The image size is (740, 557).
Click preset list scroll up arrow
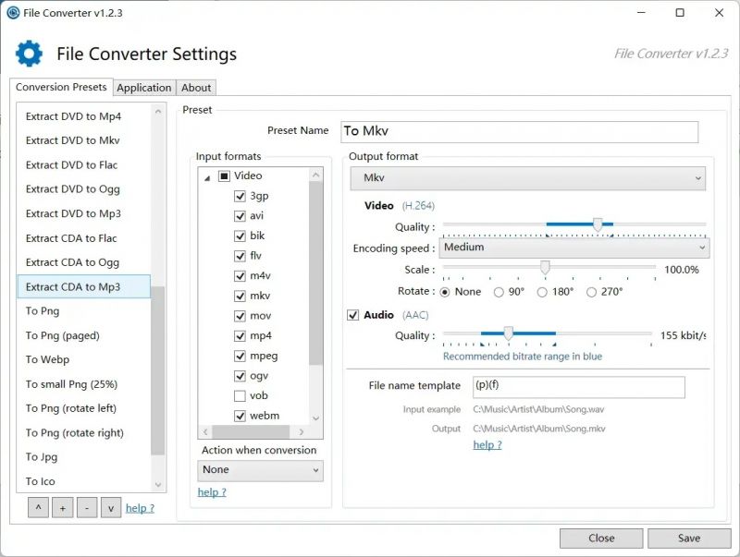158,112
